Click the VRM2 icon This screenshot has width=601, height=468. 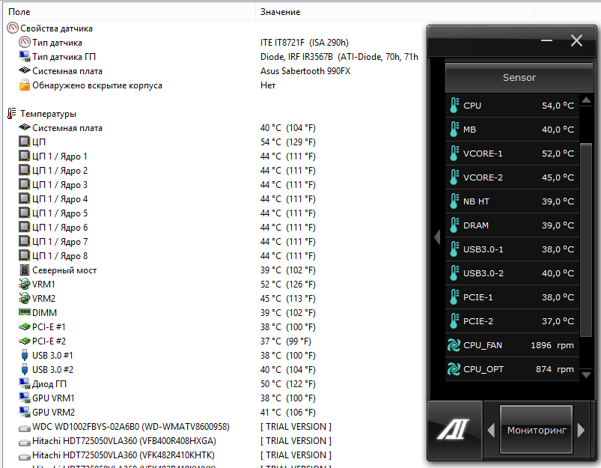point(24,299)
